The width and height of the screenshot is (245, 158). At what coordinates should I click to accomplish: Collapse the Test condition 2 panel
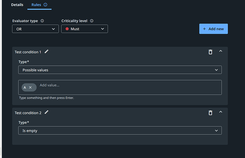[220, 112]
